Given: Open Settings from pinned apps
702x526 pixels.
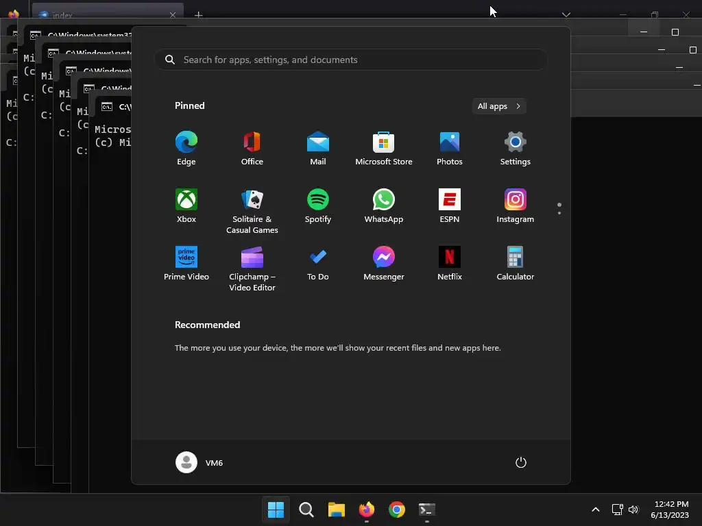Looking at the screenshot, I should [x=516, y=148].
